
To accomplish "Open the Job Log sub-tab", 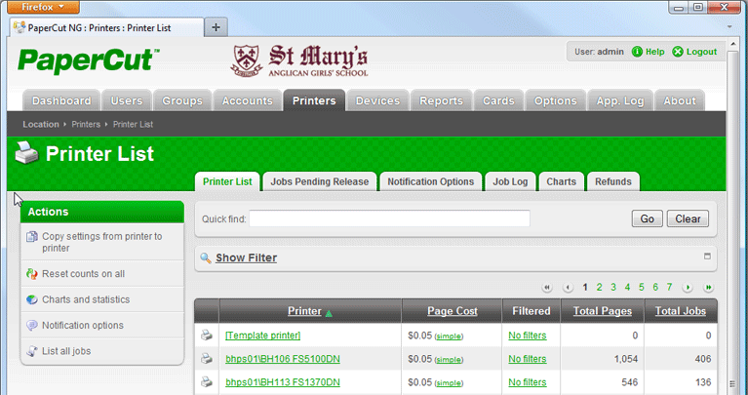I will pyautogui.click(x=510, y=181).
